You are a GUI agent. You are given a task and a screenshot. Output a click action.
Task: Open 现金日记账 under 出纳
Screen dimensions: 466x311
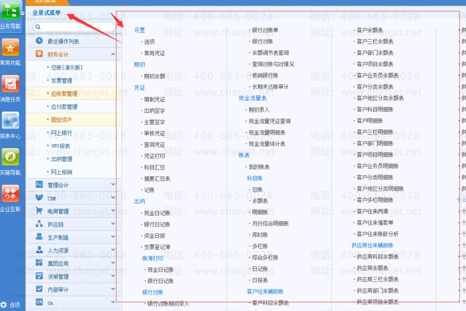point(156,213)
